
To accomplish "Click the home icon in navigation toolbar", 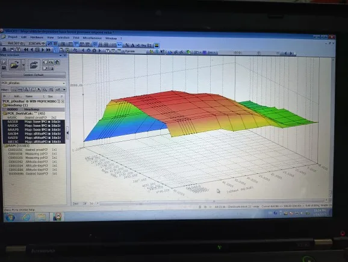I will (x=94, y=51).
